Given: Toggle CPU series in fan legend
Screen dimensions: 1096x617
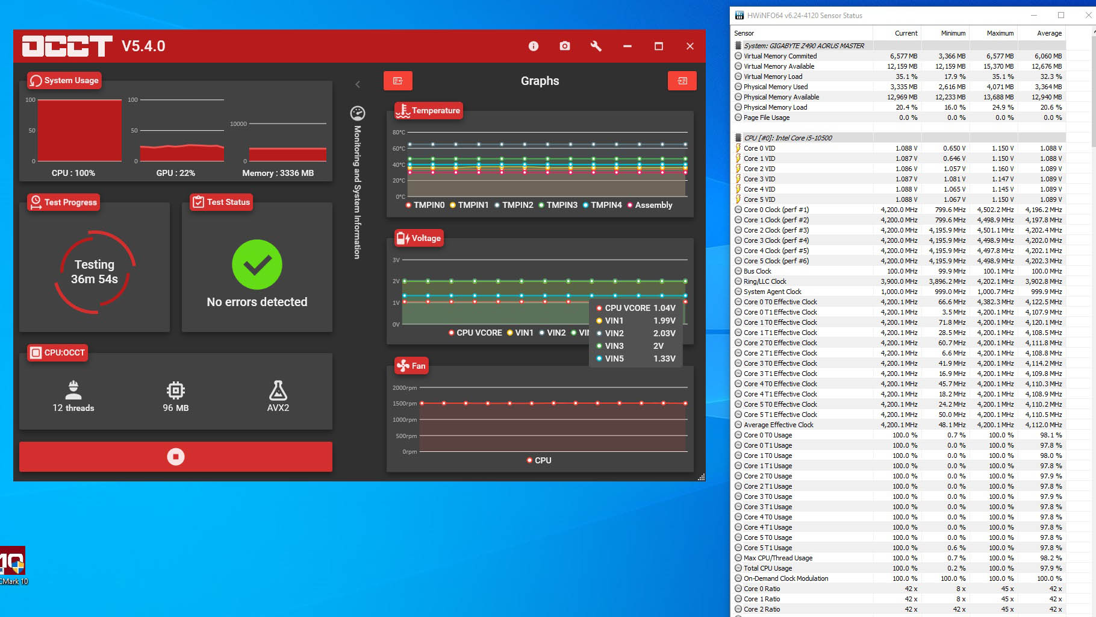Looking at the screenshot, I should click(539, 460).
